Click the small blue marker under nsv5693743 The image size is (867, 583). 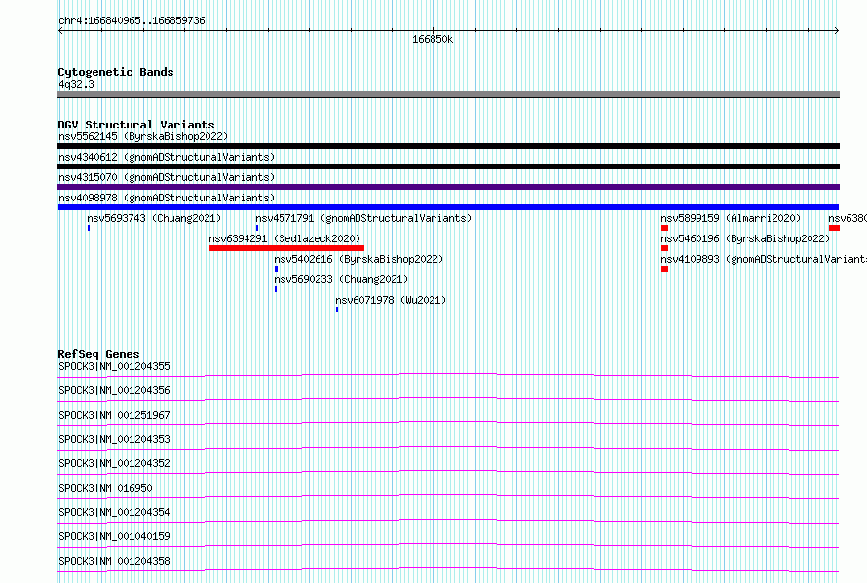click(x=89, y=228)
